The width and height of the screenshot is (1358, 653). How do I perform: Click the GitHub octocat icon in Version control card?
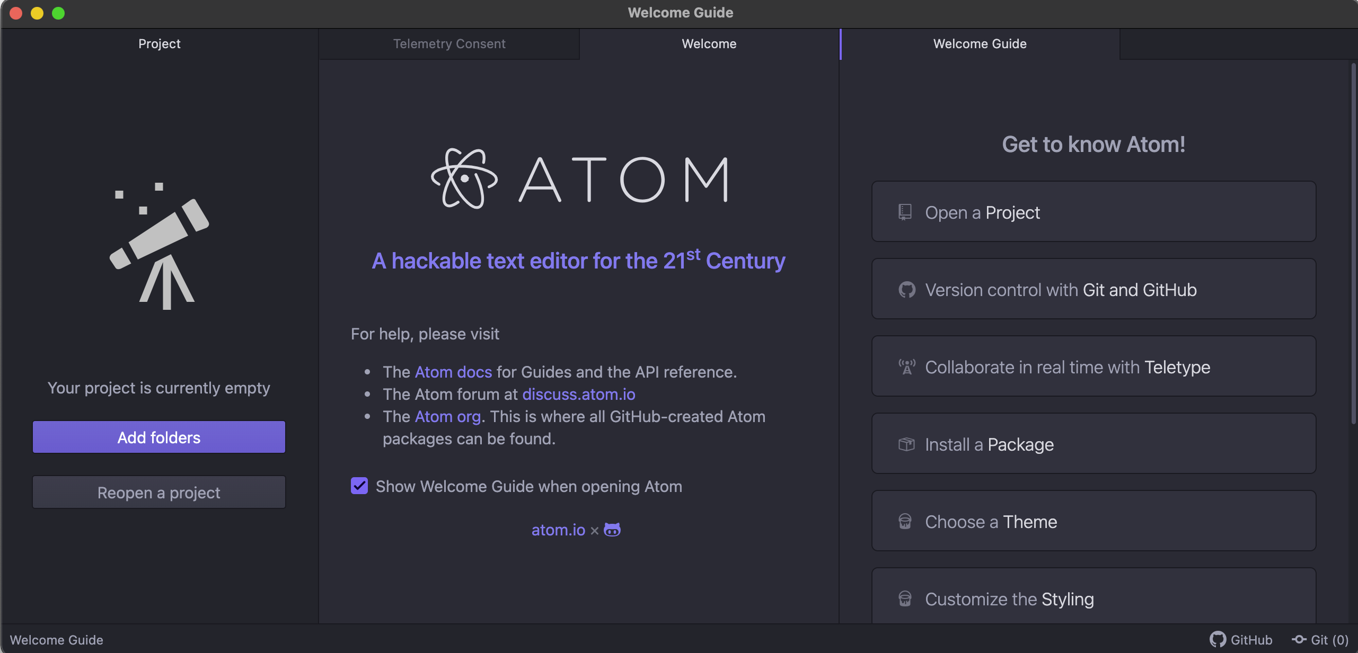pyautogui.click(x=906, y=290)
